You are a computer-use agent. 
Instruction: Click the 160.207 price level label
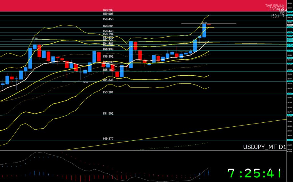108,10
